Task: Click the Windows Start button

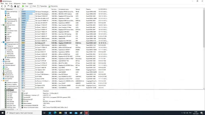Action: (x=3, y=113)
